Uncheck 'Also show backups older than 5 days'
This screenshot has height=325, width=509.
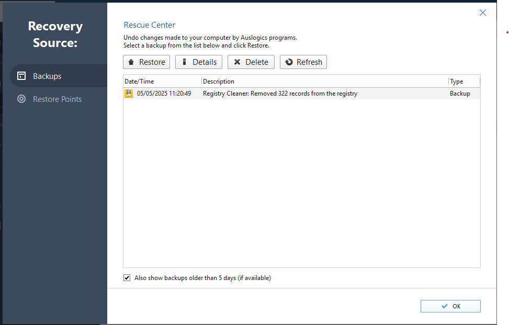[x=127, y=278]
